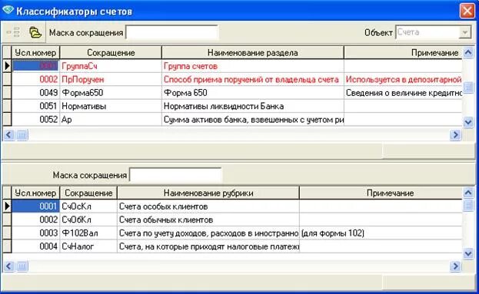Click lower table horizontal scrollbar thumb
479x294 pixels.
(22, 266)
